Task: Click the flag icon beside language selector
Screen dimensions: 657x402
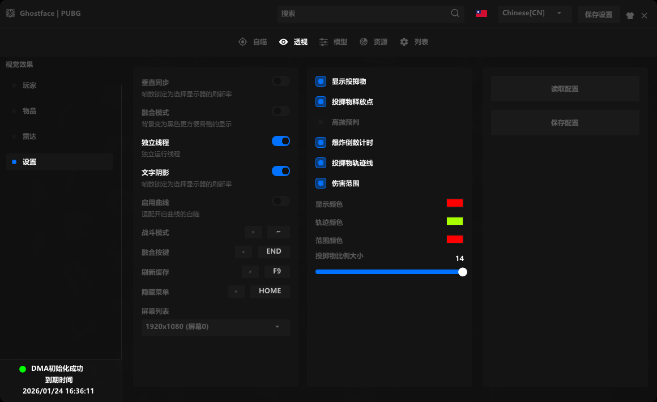Action: (x=481, y=14)
